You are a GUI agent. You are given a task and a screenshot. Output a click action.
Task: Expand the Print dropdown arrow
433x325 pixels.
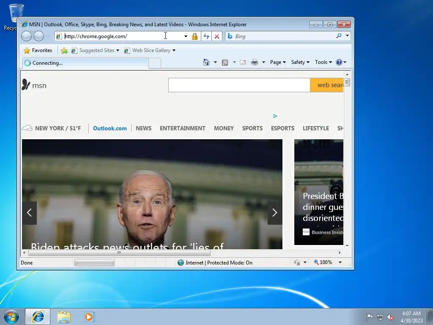point(263,62)
